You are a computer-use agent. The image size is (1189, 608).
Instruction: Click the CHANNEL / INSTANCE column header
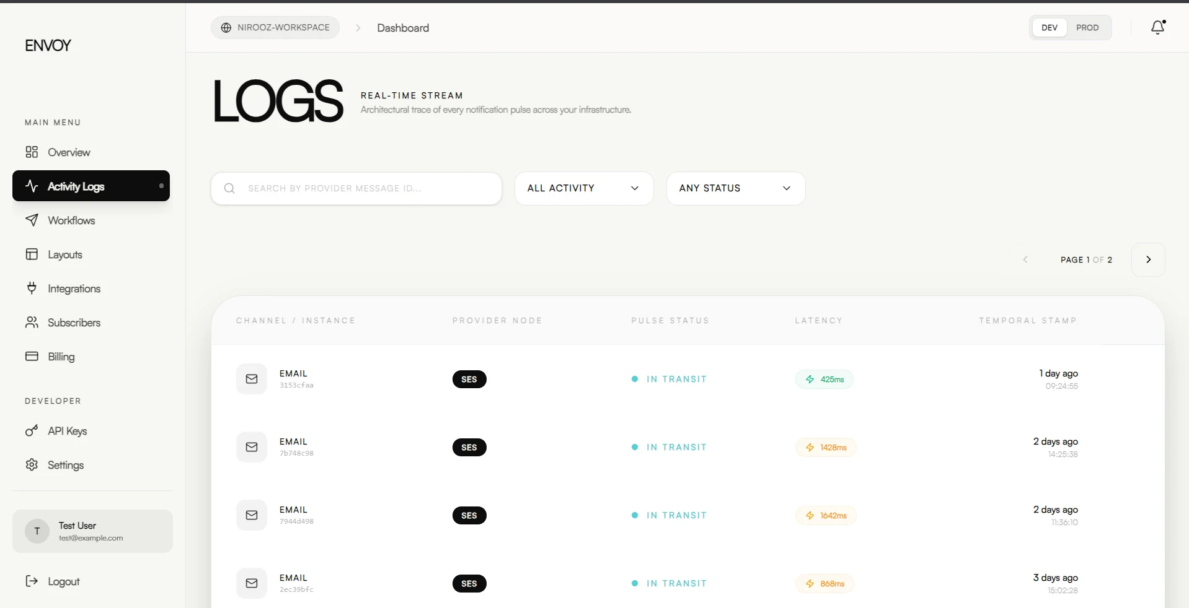(296, 321)
